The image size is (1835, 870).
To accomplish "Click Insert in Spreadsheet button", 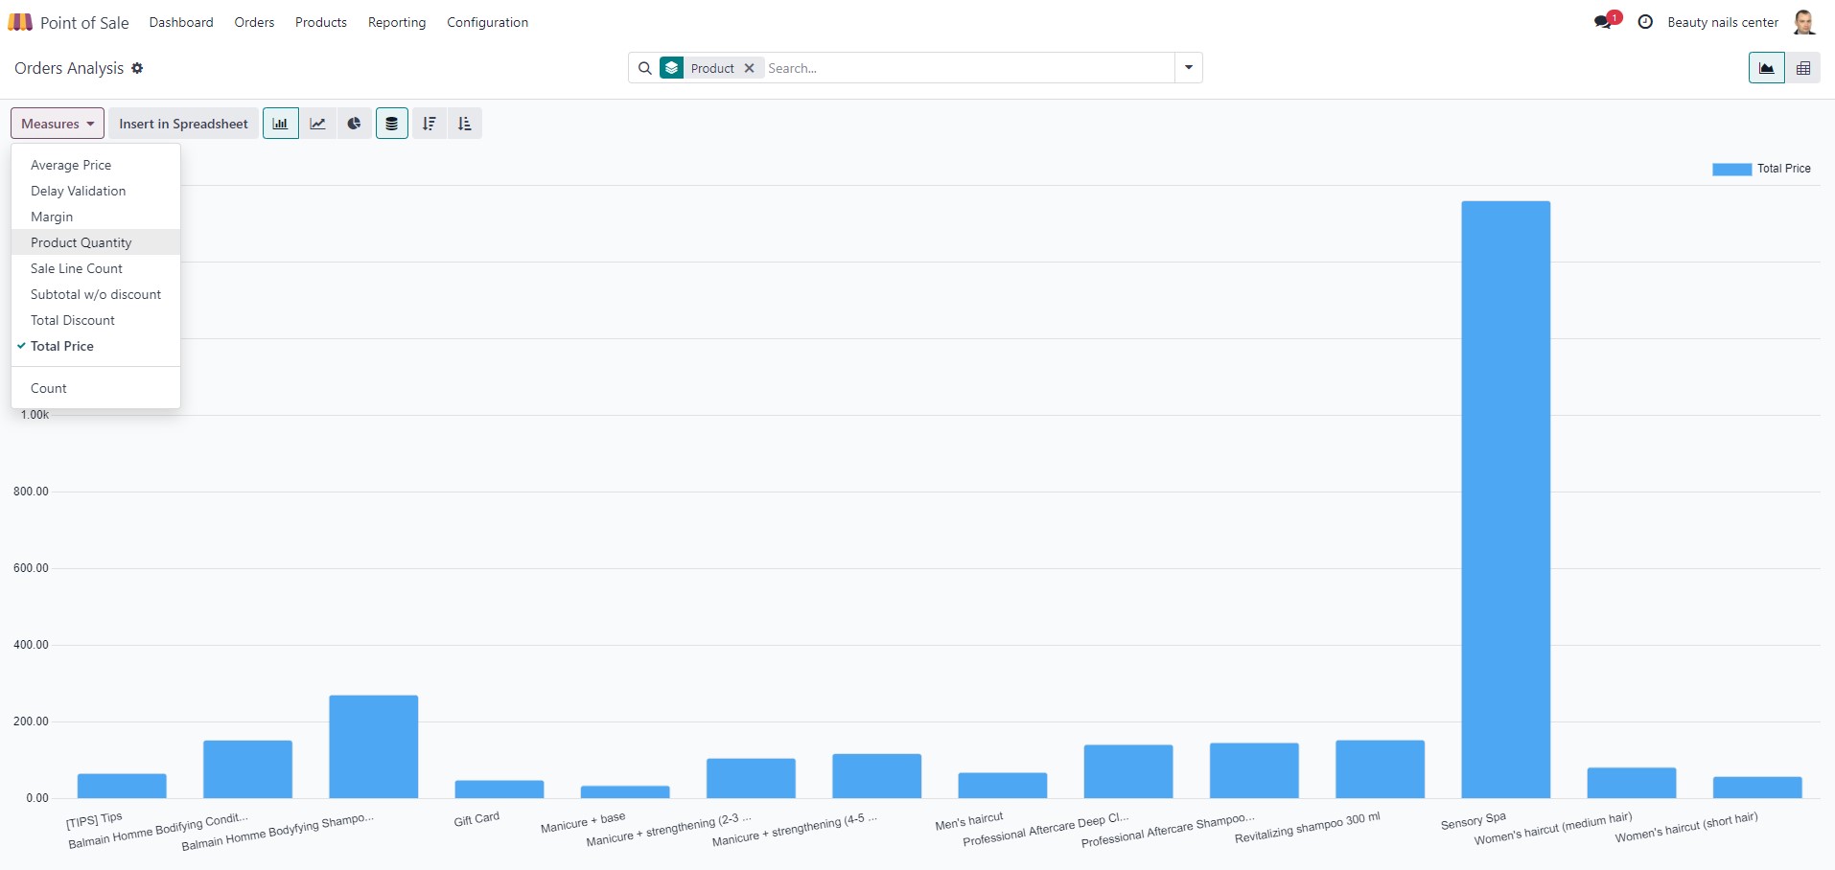I will tap(183, 124).
